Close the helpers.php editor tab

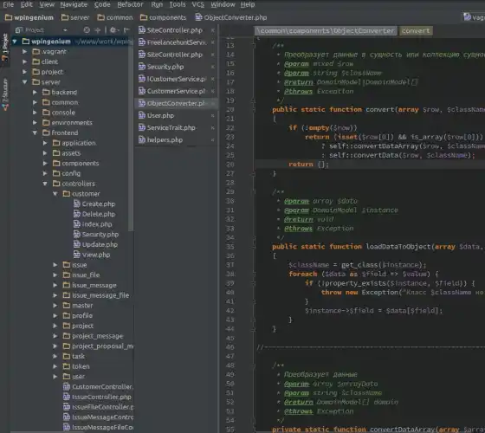[x=213, y=140]
